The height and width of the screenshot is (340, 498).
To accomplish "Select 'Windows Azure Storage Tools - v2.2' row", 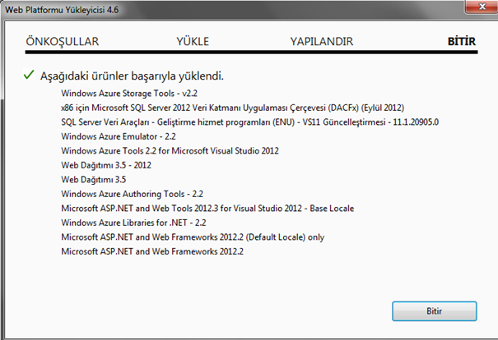I will (x=129, y=94).
